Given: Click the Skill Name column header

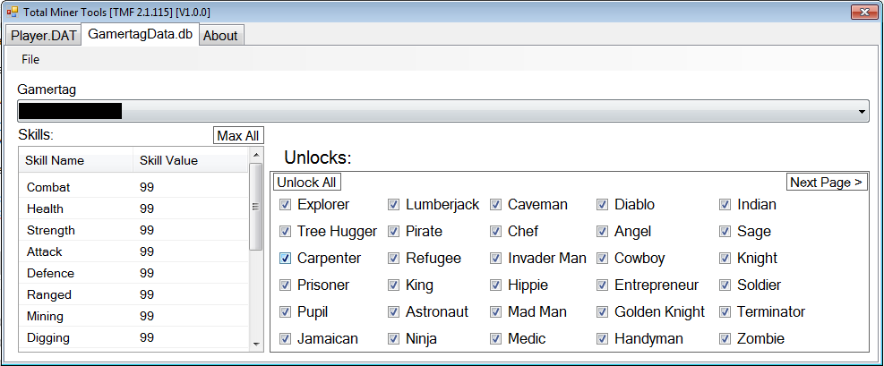Looking at the screenshot, I should [55, 161].
